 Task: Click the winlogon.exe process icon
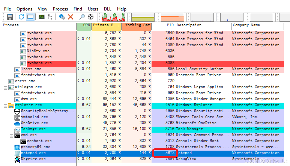(11, 88)
